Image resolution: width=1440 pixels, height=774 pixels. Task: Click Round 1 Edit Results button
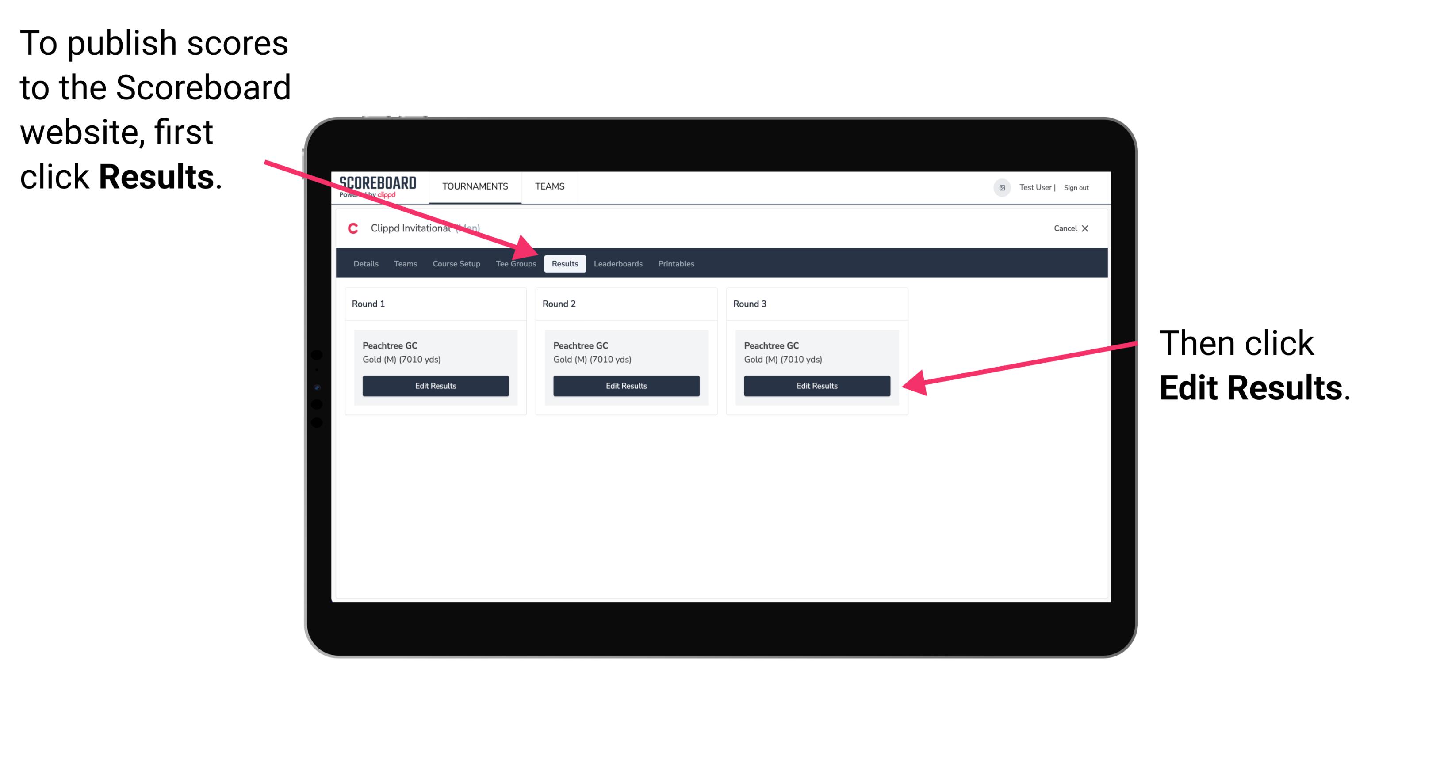pos(435,385)
